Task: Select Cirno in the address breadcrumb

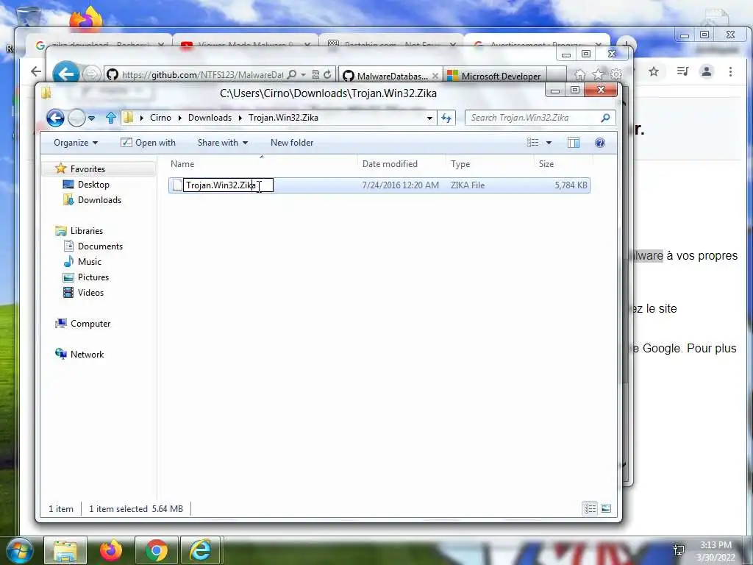Action: pyautogui.click(x=160, y=118)
